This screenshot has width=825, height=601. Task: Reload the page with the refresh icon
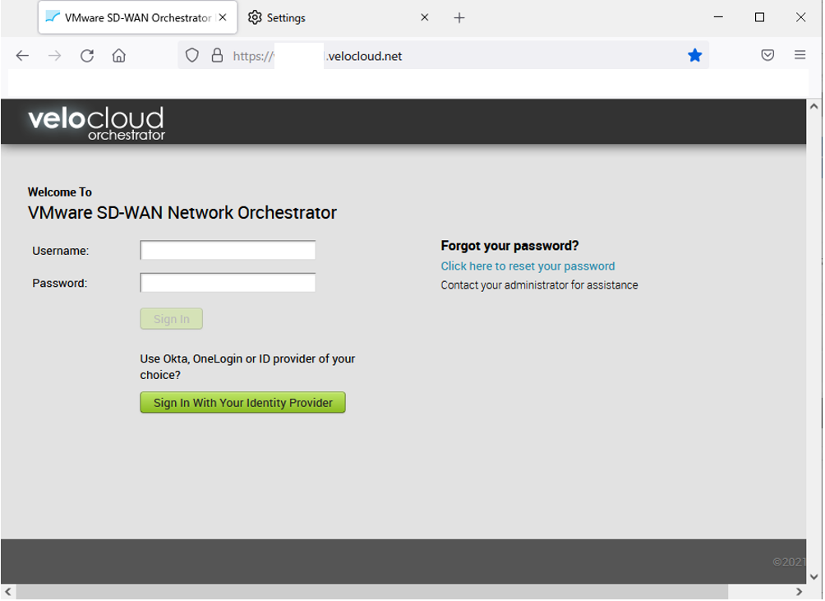pyautogui.click(x=87, y=56)
